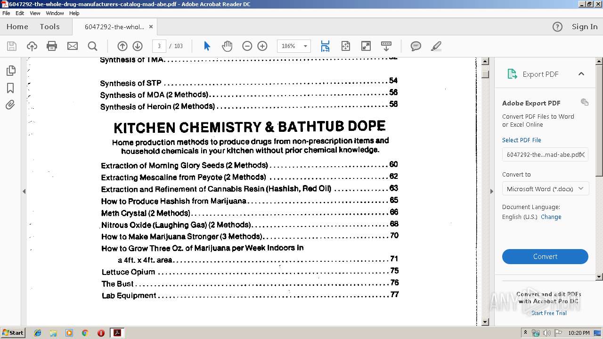Click the Convert button
603x339 pixels.
[x=545, y=257]
